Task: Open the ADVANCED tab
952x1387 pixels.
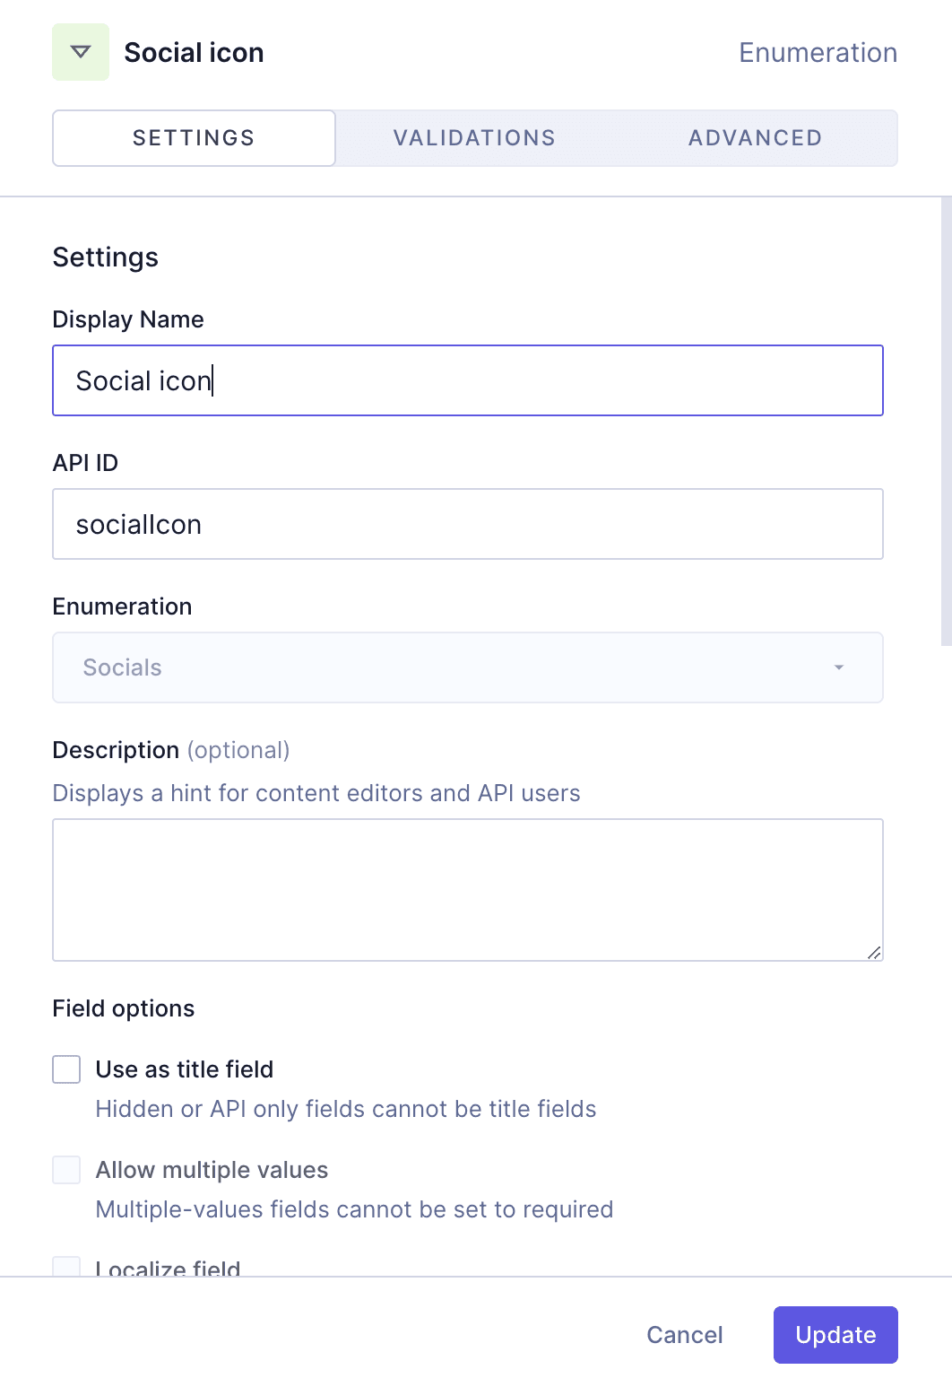Action: click(755, 137)
